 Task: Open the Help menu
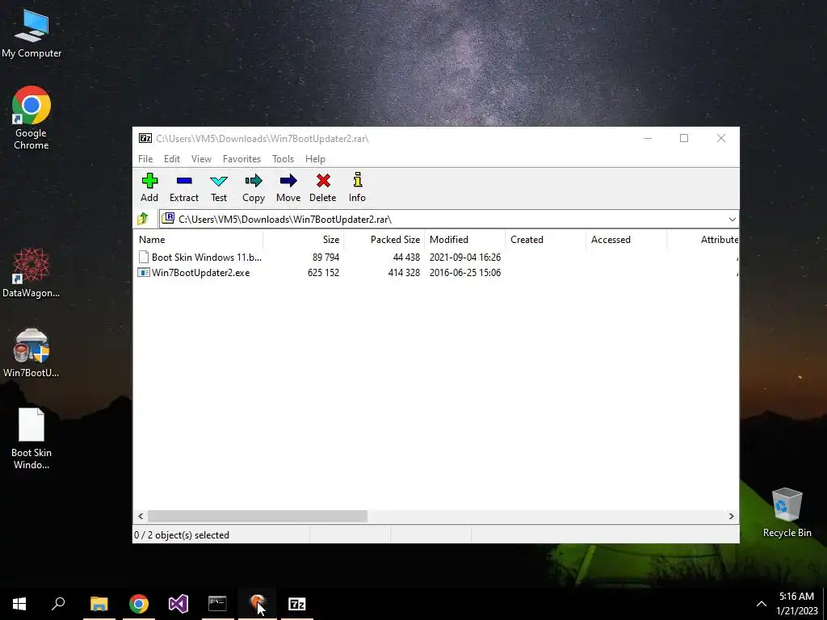coord(315,159)
